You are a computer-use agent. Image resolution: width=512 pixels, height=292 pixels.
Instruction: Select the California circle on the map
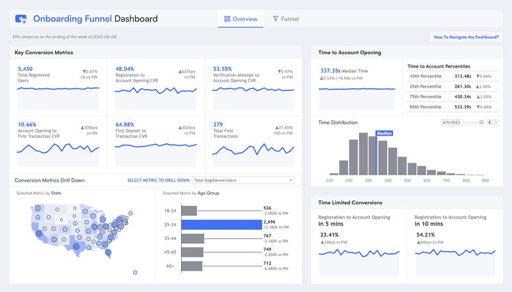39,233
